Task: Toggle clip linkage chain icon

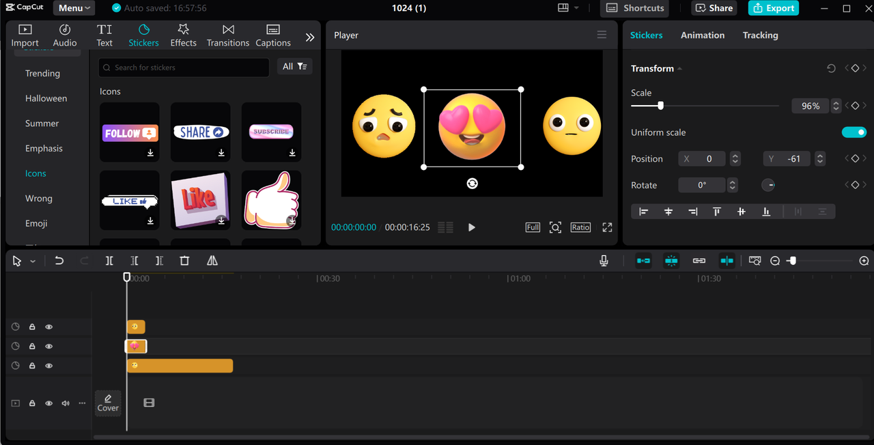Action: (699, 261)
